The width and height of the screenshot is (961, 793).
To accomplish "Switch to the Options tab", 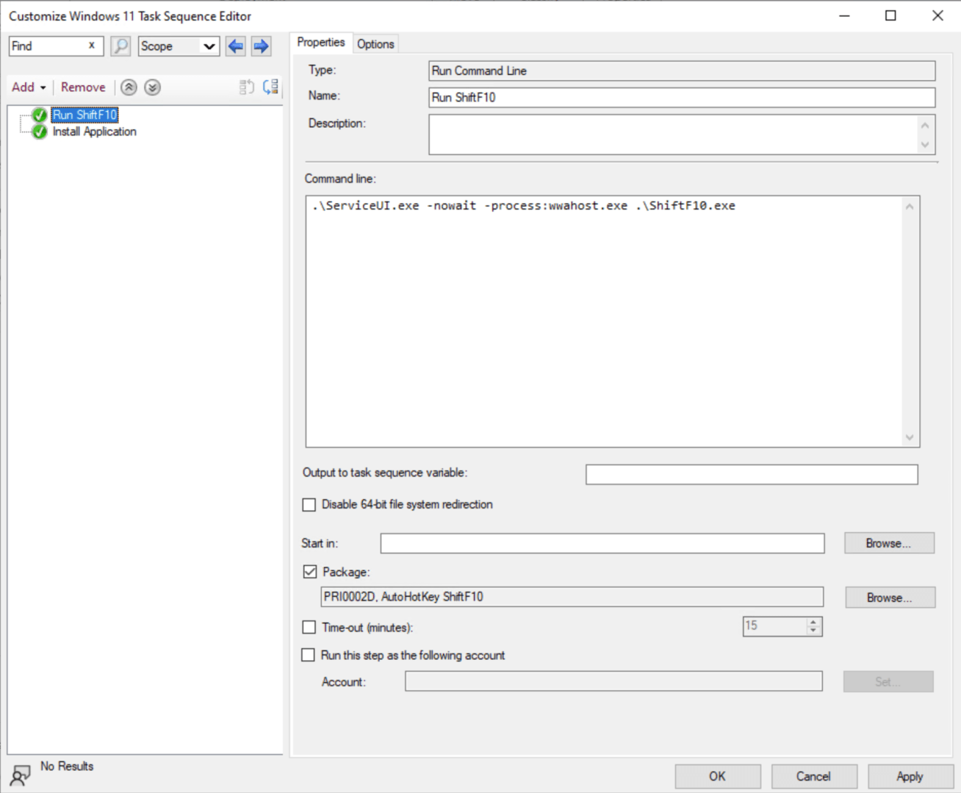I will pos(375,44).
